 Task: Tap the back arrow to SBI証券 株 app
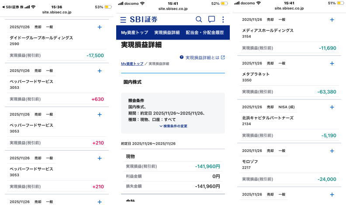(3, 7)
